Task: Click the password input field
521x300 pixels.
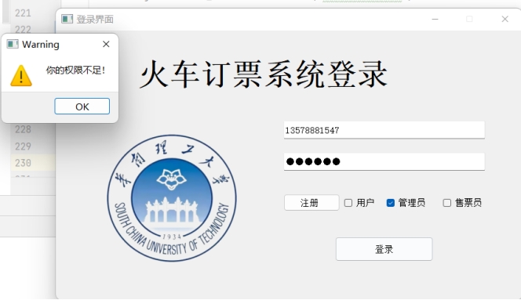Action: tap(384, 161)
